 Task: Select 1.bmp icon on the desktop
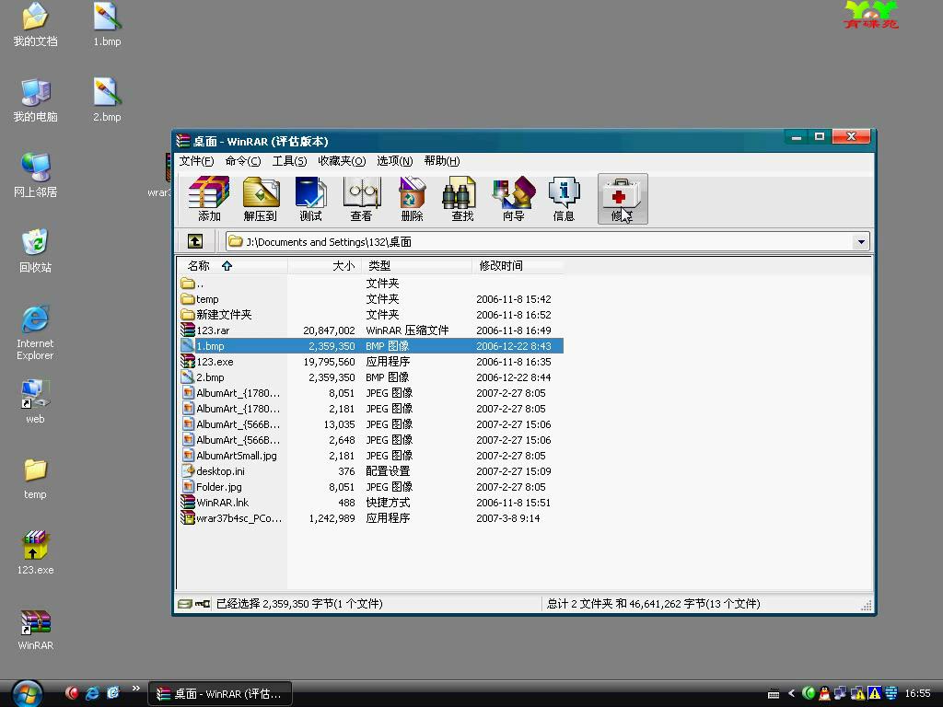click(x=107, y=25)
